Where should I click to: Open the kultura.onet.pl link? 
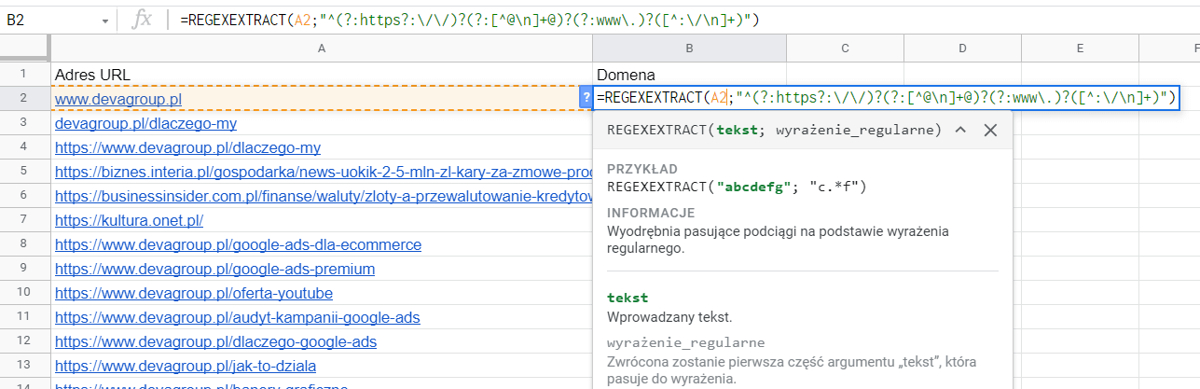tap(129, 220)
